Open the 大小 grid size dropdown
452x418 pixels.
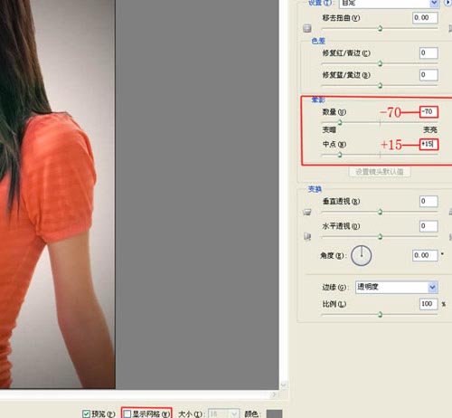[224, 413]
